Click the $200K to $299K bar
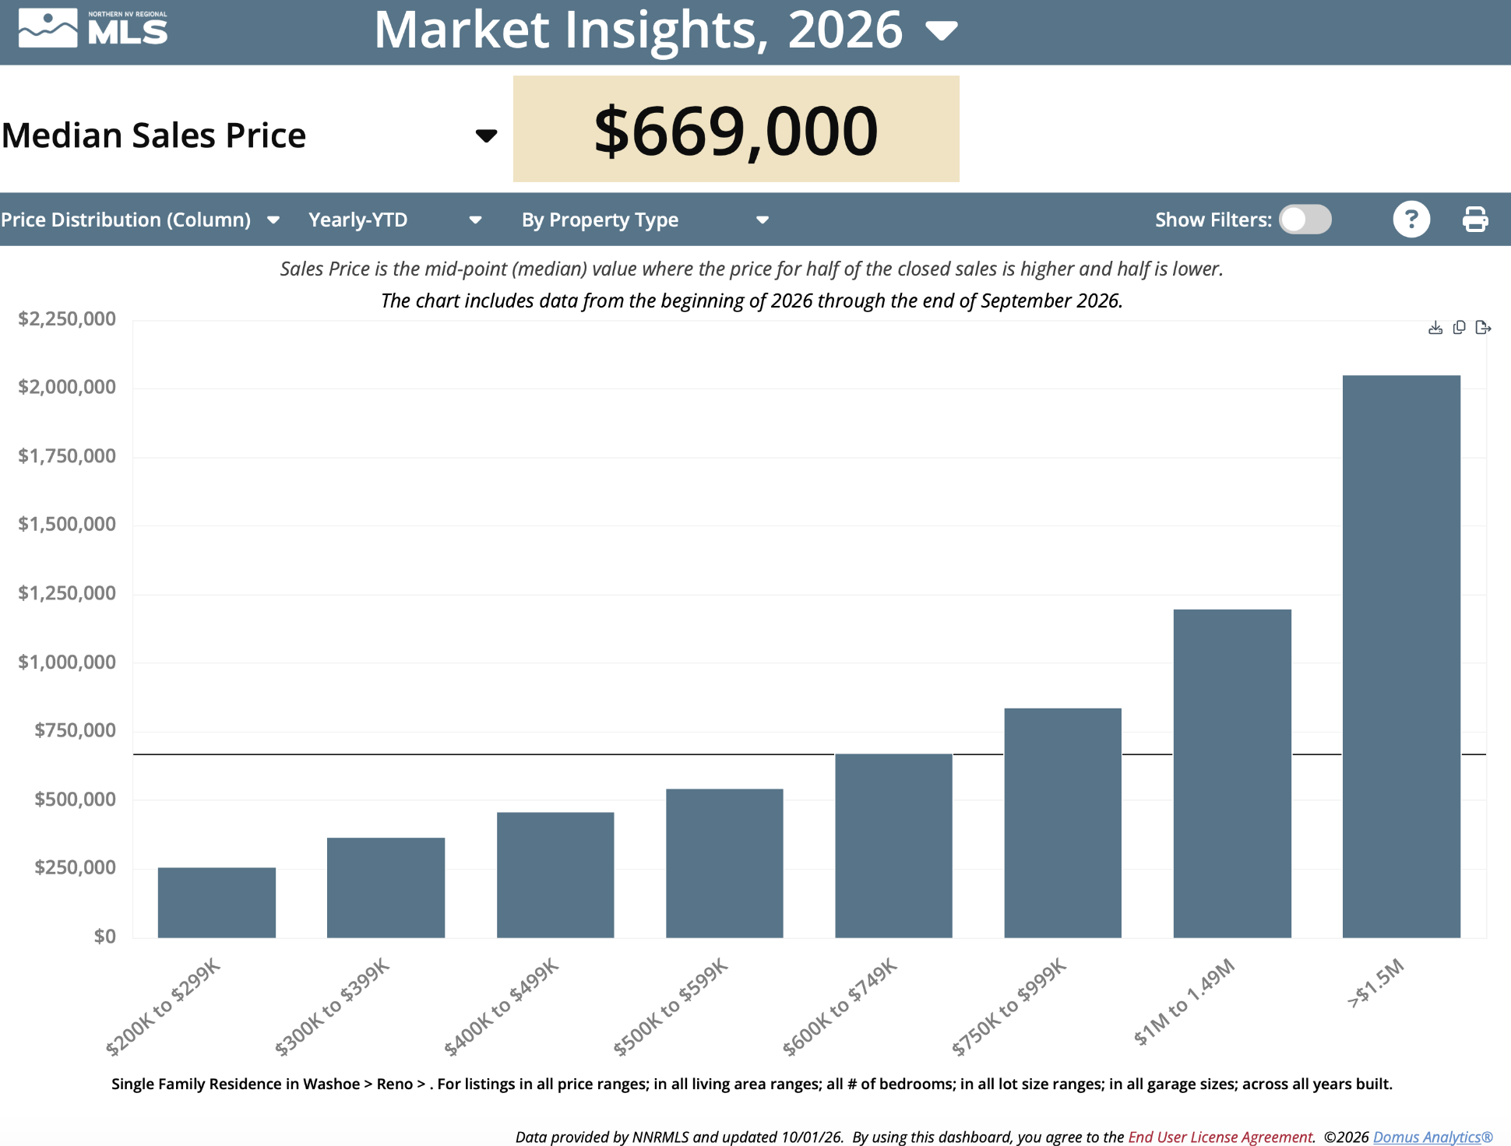The image size is (1511, 1146). [217, 902]
